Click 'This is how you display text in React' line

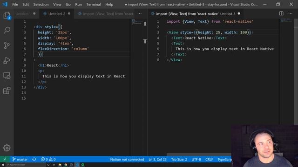click(84, 76)
